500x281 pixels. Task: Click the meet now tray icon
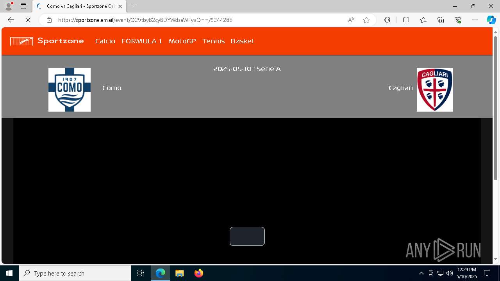coord(431,273)
